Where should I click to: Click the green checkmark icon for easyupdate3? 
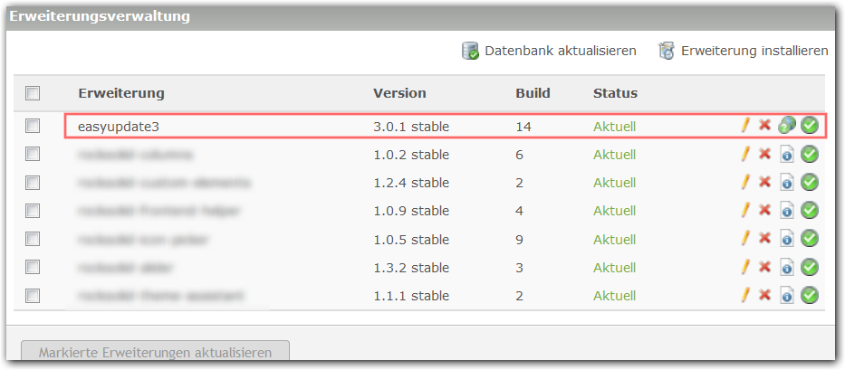tap(810, 126)
